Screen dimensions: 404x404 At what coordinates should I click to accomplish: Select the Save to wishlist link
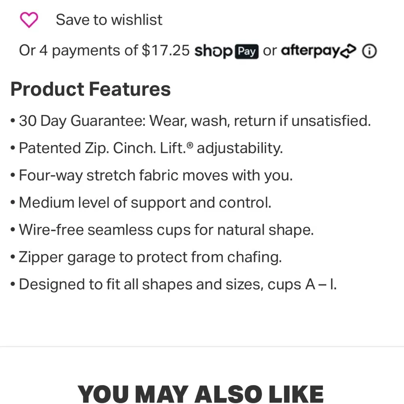[109, 20]
